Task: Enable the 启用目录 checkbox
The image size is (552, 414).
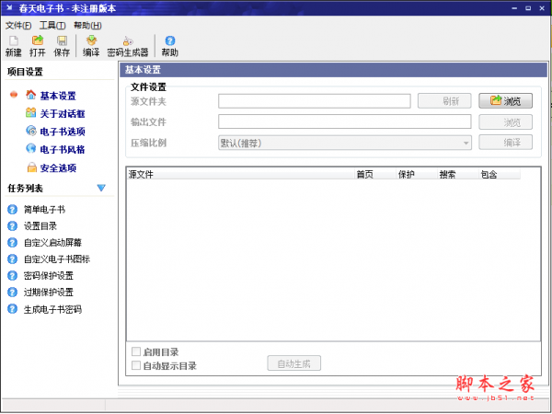Action: 136,351
